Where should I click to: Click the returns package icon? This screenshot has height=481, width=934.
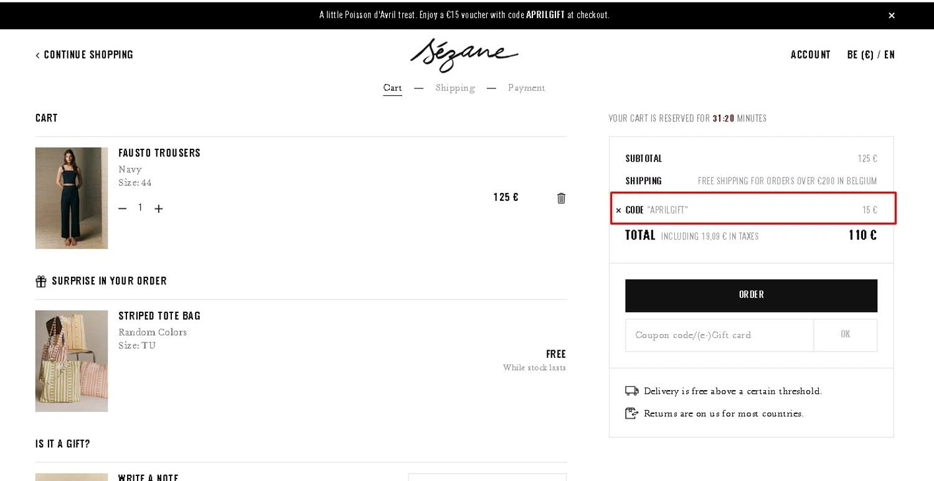click(632, 413)
